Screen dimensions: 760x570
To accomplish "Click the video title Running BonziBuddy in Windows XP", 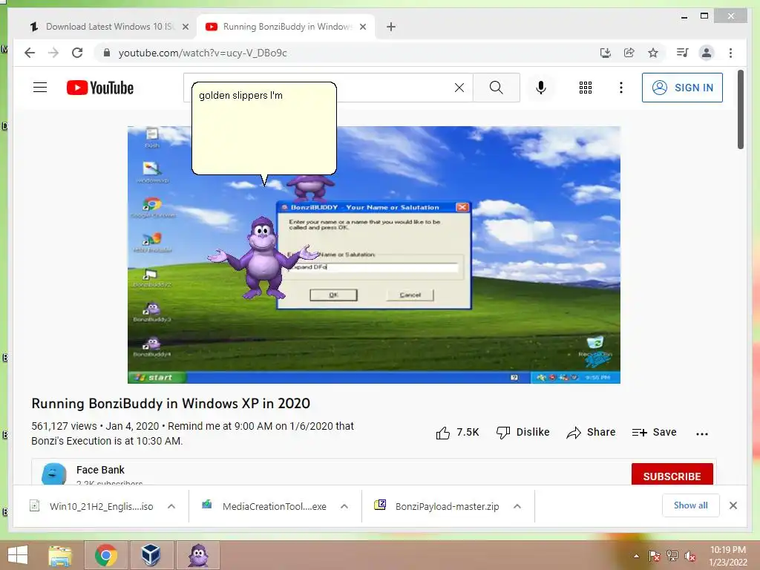I will [x=171, y=403].
